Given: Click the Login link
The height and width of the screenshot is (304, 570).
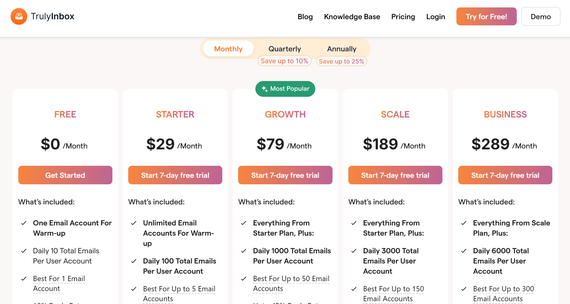Looking at the screenshot, I should pyautogui.click(x=435, y=17).
